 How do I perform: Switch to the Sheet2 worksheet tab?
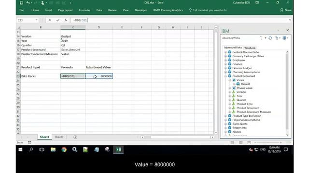(59, 137)
